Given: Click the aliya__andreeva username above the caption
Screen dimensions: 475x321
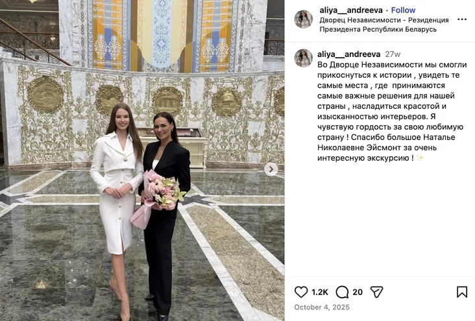Looking at the screenshot, I should 348,54.
